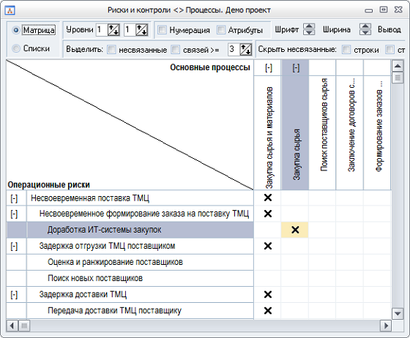
Task: Check Выделить несвязанные checkbox
Action: (111, 49)
